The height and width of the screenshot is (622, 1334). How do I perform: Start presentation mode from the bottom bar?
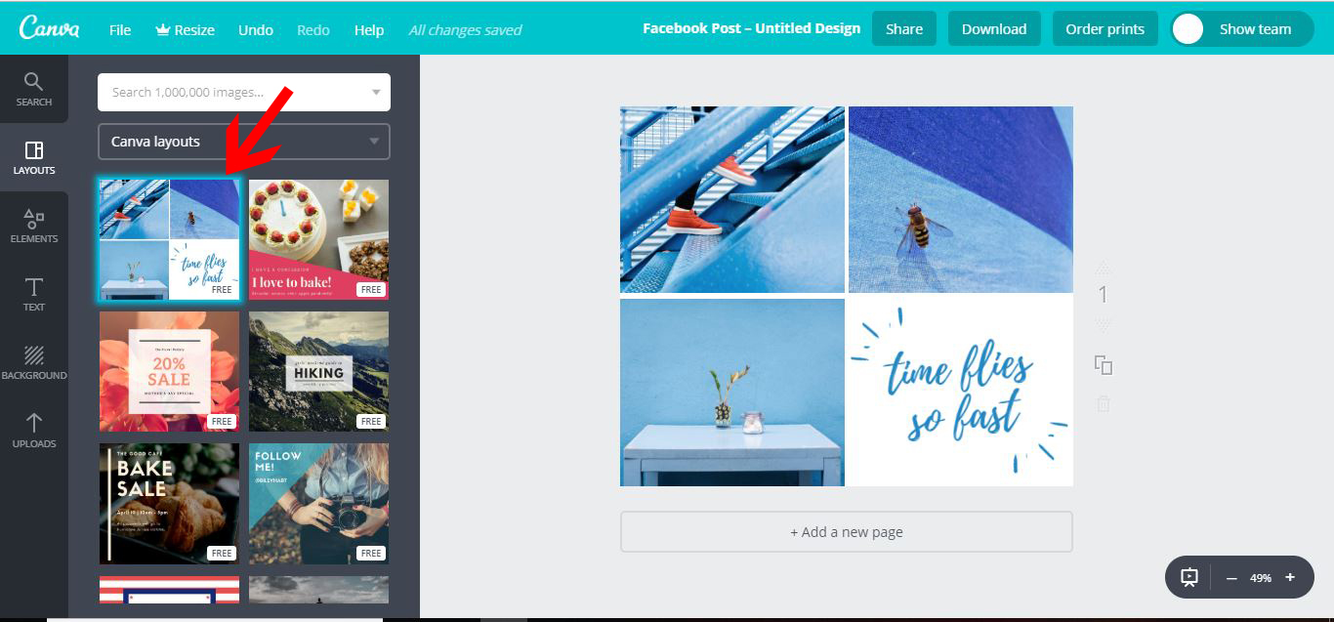(1188, 577)
